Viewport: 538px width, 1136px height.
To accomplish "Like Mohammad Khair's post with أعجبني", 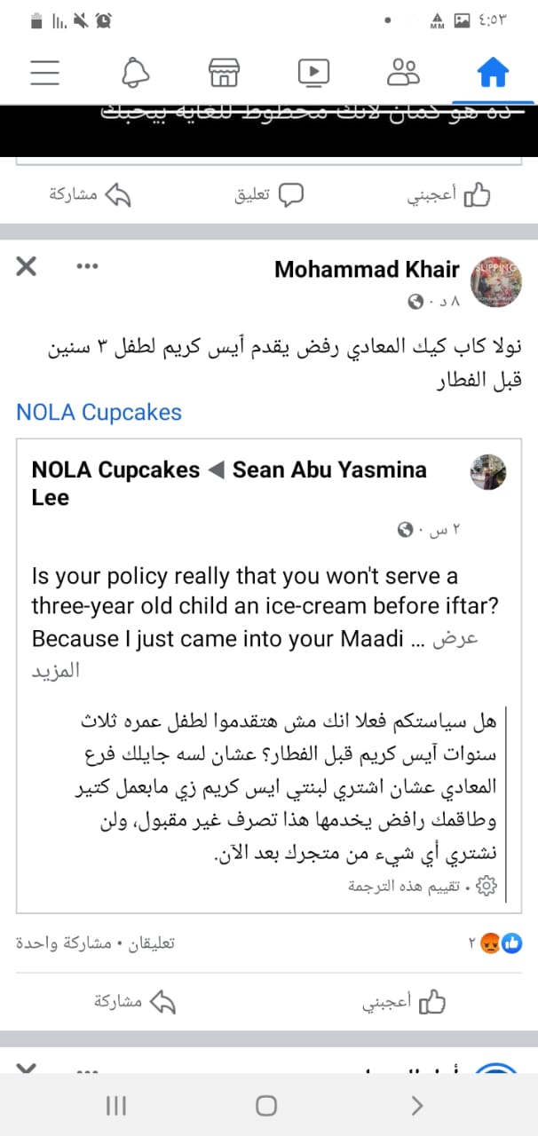I will pos(404,1002).
